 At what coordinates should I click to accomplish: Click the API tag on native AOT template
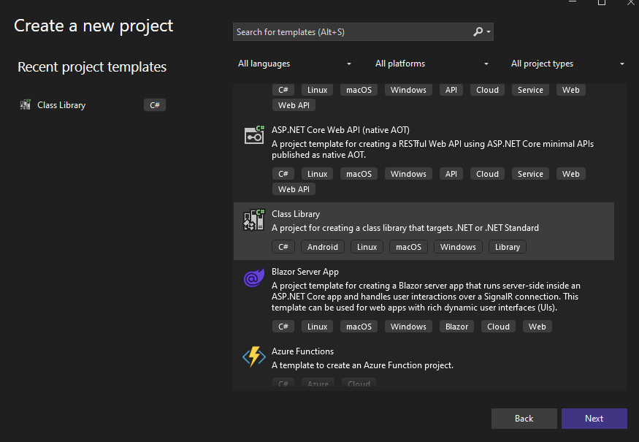(x=451, y=174)
